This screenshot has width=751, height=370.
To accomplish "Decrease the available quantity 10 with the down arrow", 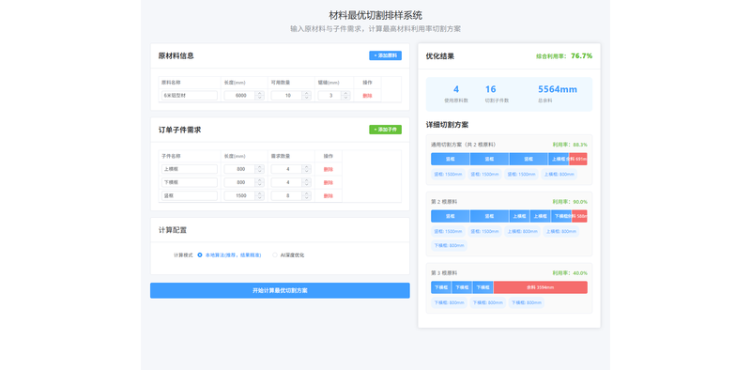I will [307, 98].
